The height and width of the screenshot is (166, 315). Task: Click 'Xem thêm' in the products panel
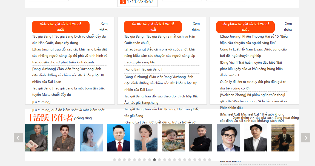pos(288,27)
